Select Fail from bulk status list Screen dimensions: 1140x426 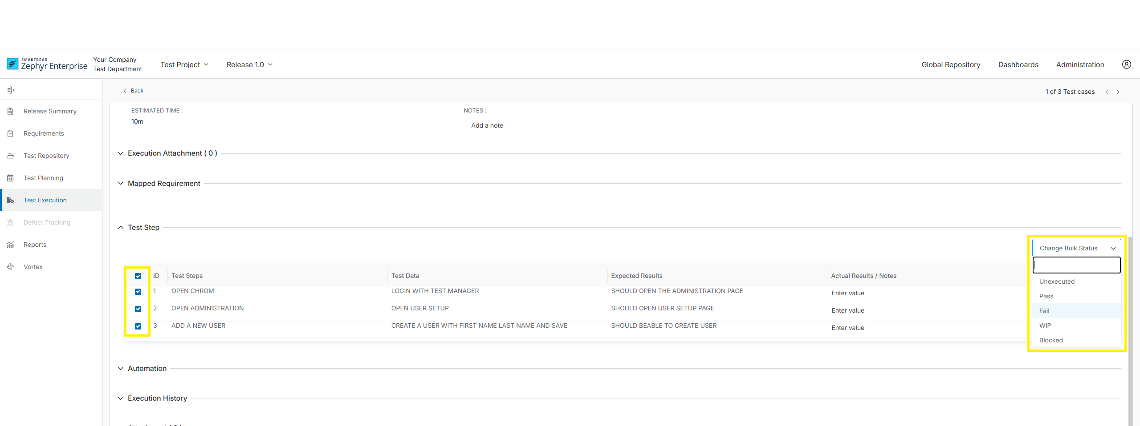click(1044, 311)
